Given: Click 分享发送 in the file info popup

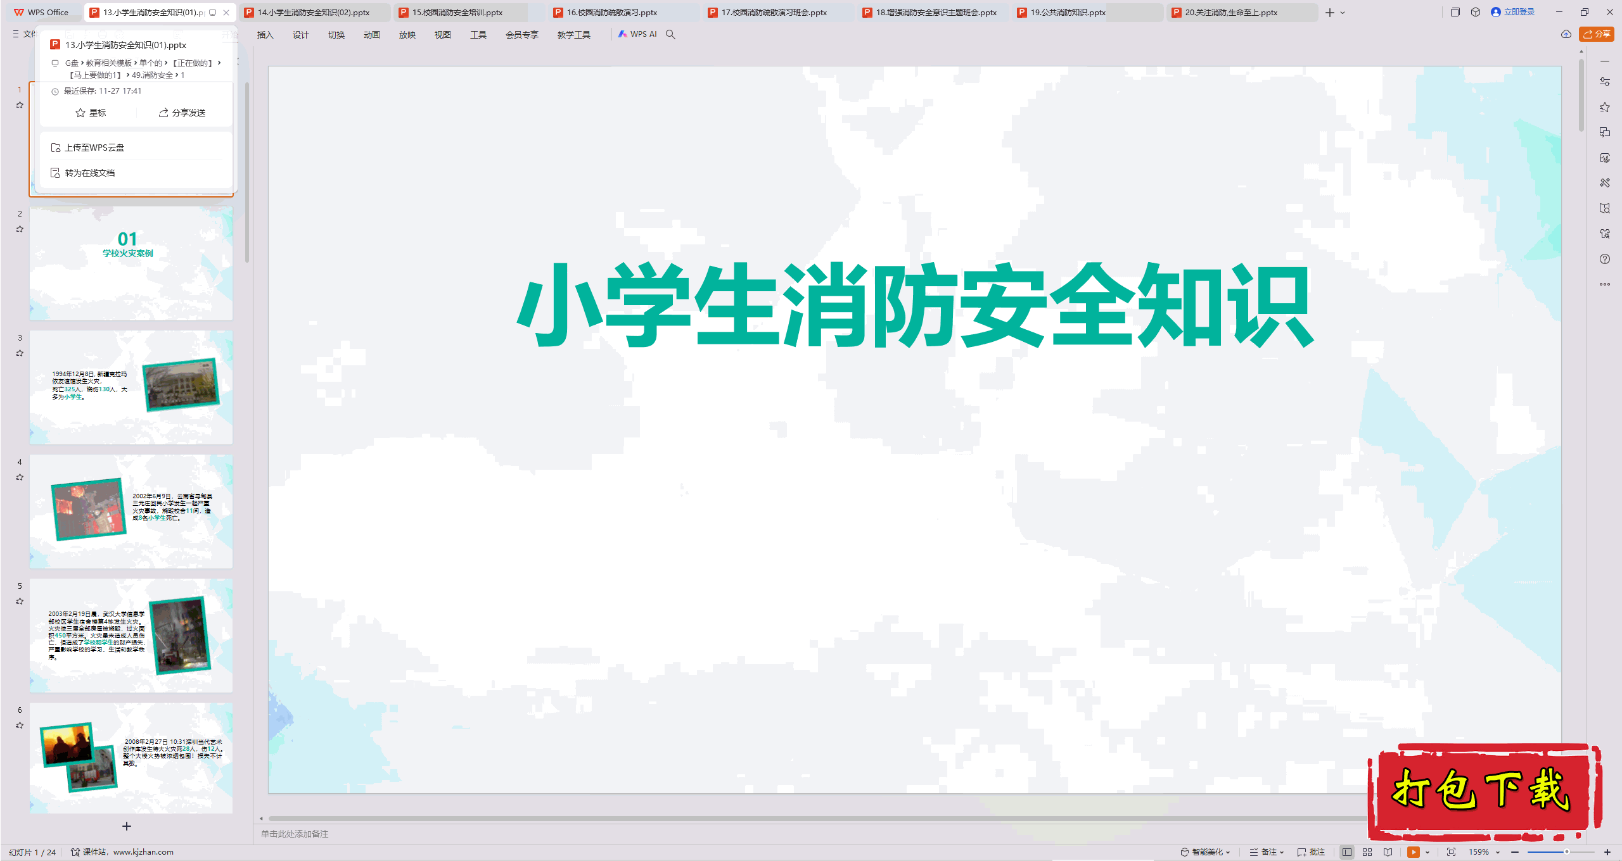Looking at the screenshot, I should click(182, 113).
